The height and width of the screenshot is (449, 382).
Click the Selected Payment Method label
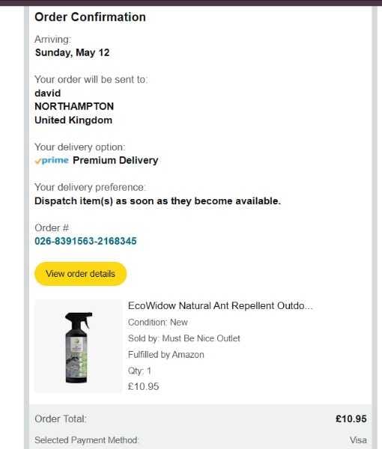point(87,440)
